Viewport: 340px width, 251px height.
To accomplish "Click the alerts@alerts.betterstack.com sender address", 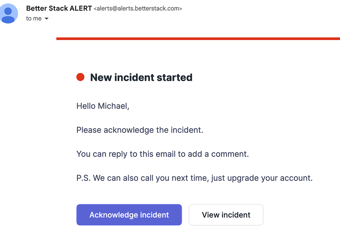I will coord(138,9).
